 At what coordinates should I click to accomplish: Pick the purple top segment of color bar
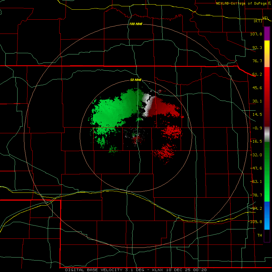coord(267,34)
